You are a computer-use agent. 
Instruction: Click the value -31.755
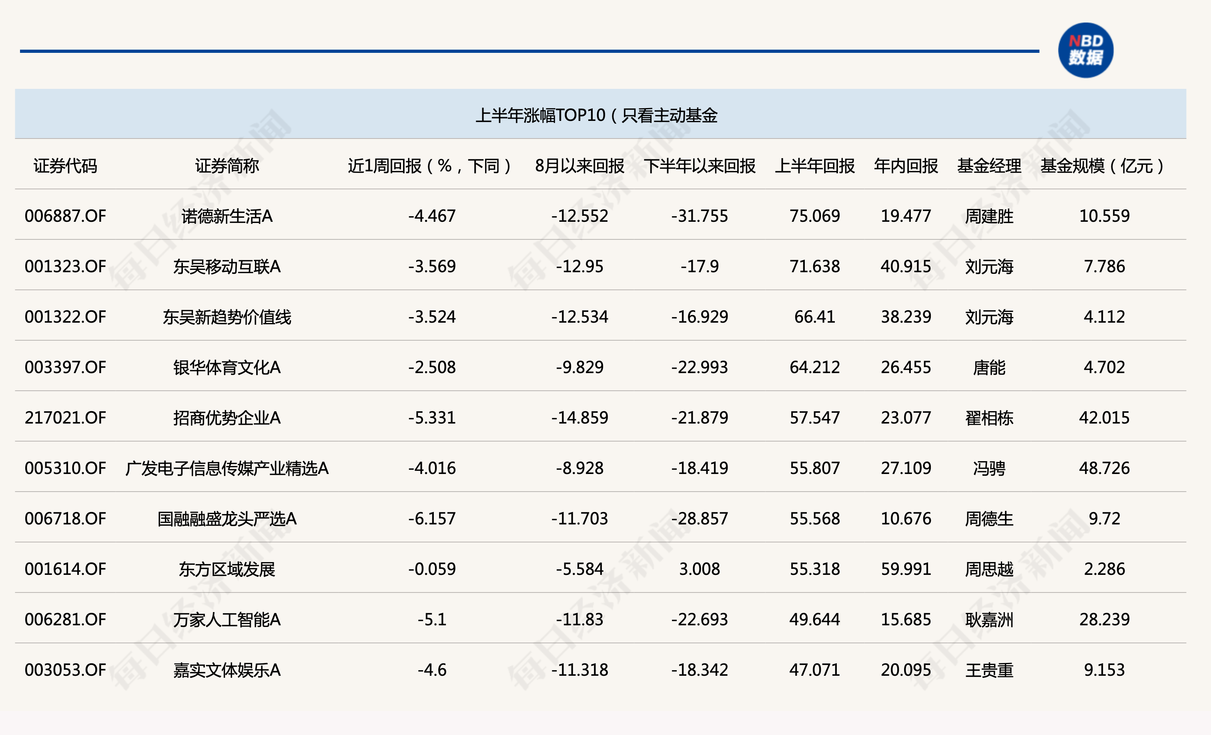(x=700, y=216)
